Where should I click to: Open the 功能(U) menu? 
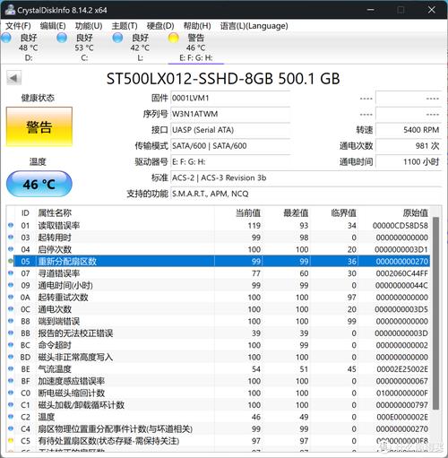tap(89, 26)
